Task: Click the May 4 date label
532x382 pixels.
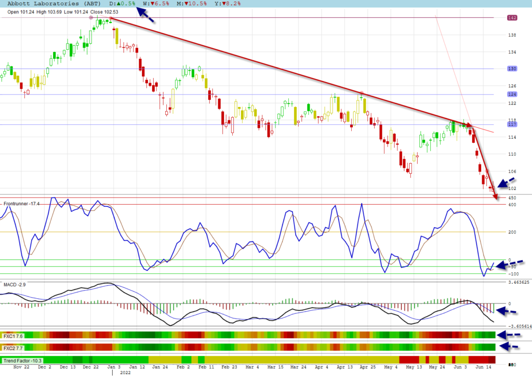Action: [x=391, y=367]
